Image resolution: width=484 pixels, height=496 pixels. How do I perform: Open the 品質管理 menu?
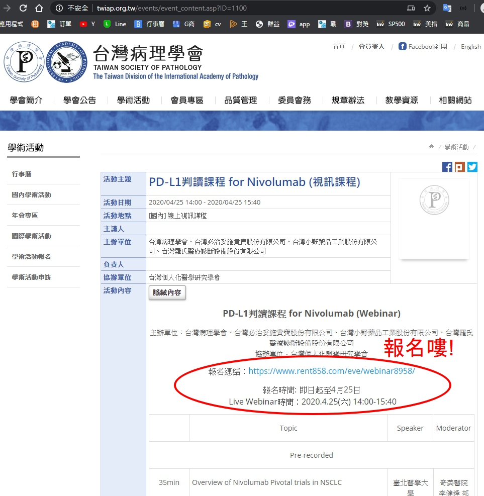coord(241,101)
